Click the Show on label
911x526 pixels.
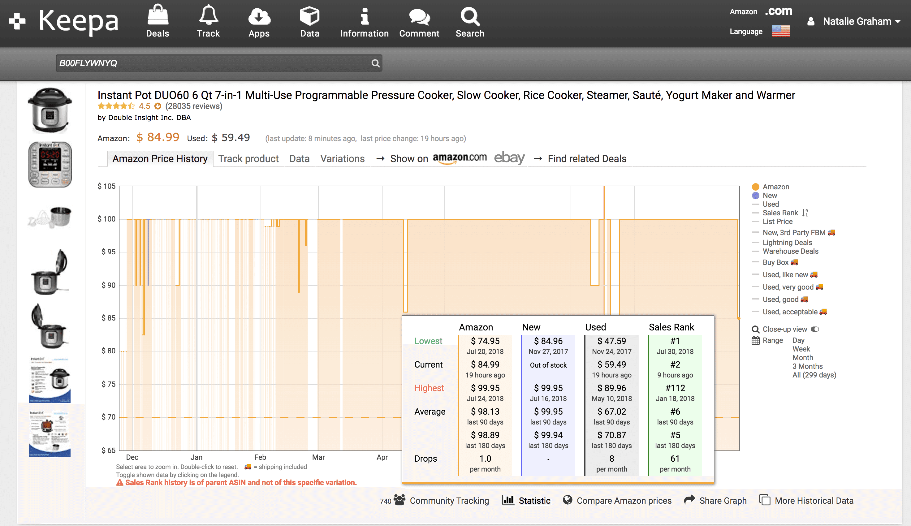click(x=409, y=159)
